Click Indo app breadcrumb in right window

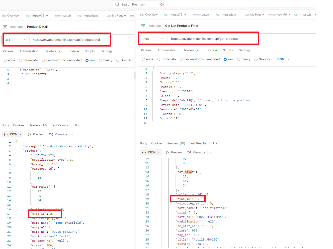tap(155, 26)
